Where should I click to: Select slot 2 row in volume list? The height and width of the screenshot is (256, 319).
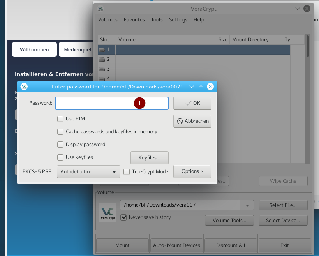[194, 59]
